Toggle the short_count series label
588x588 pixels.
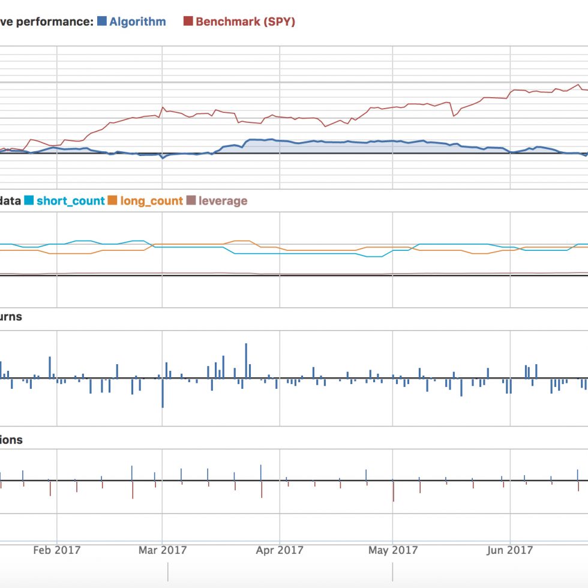(70, 201)
